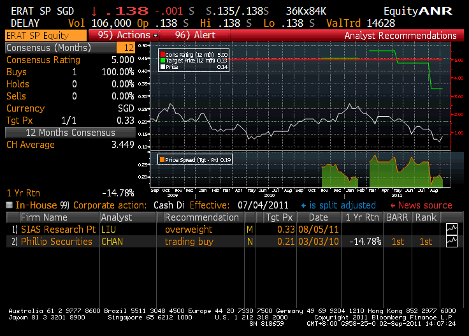The image size is (469, 336).
Task: Click the BARR 1st value
Action: [398, 242]
